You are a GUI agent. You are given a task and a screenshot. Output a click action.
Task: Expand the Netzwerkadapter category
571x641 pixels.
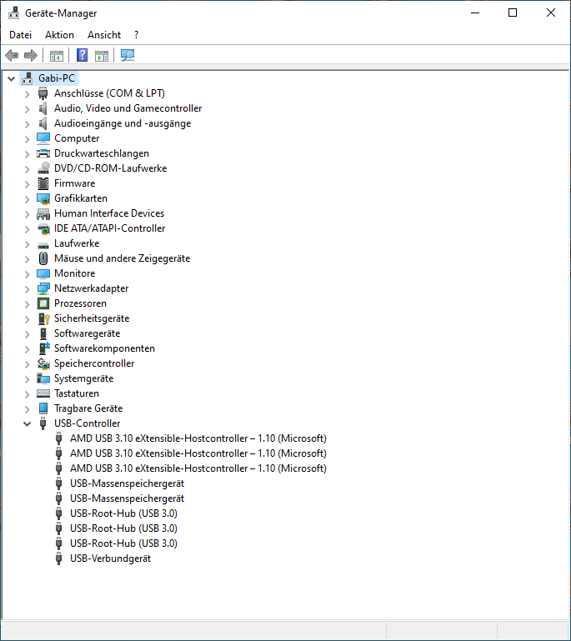point(27,289)
